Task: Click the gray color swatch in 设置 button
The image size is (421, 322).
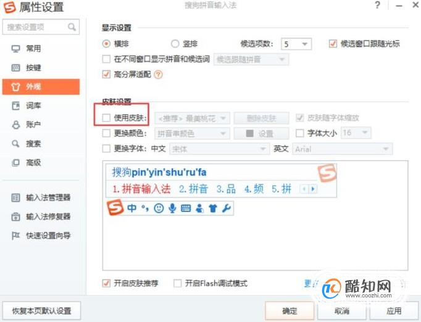Action: pos(250,133)
